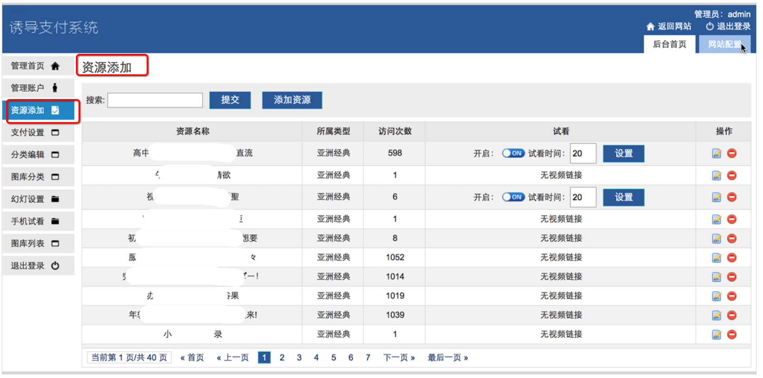Screen dimensions: 763x378
Task: Click the delete icon for the 1039-visits row
Action: (x=732, y=315)
